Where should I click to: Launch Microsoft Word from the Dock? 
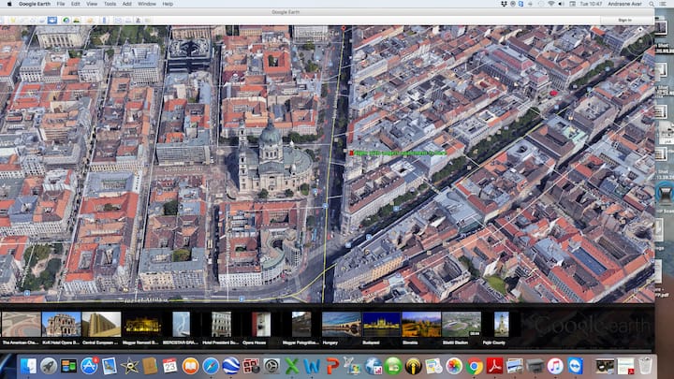[x=312, y=366]
